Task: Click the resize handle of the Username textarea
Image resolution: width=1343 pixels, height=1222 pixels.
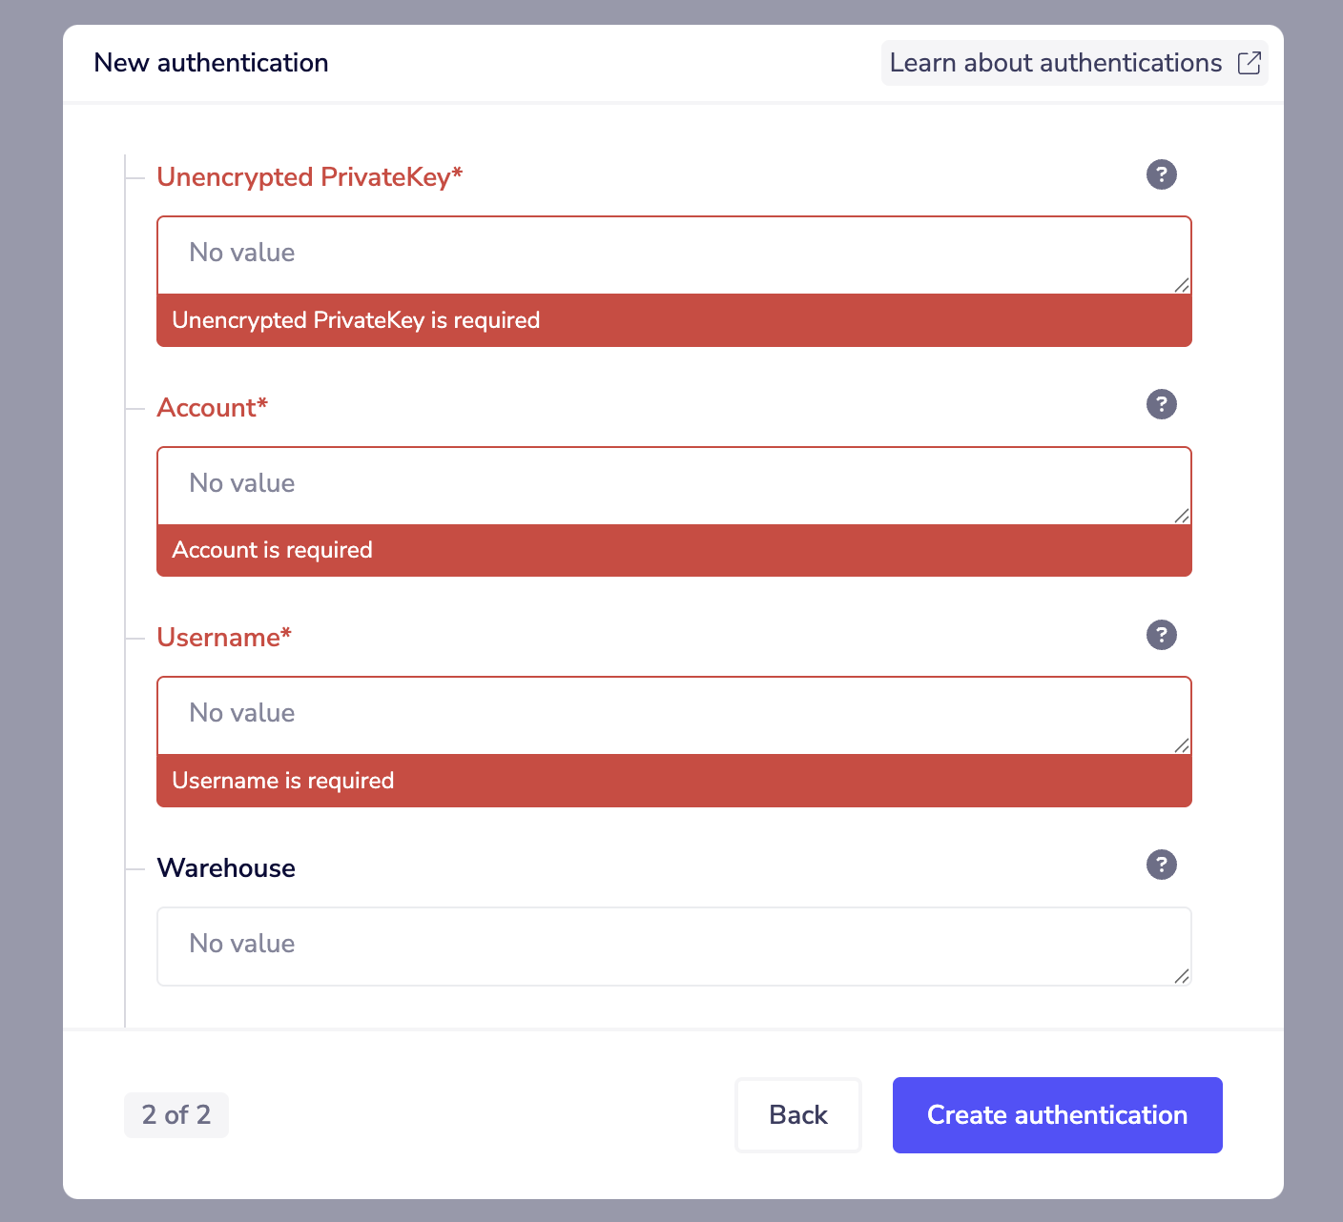Action: click(x=1183, y=746)
